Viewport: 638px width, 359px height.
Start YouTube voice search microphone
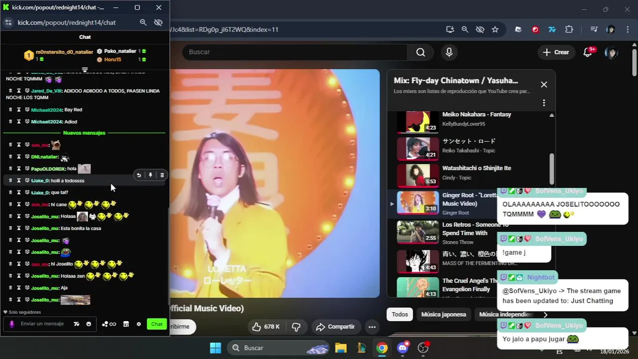tap(449, 52)
